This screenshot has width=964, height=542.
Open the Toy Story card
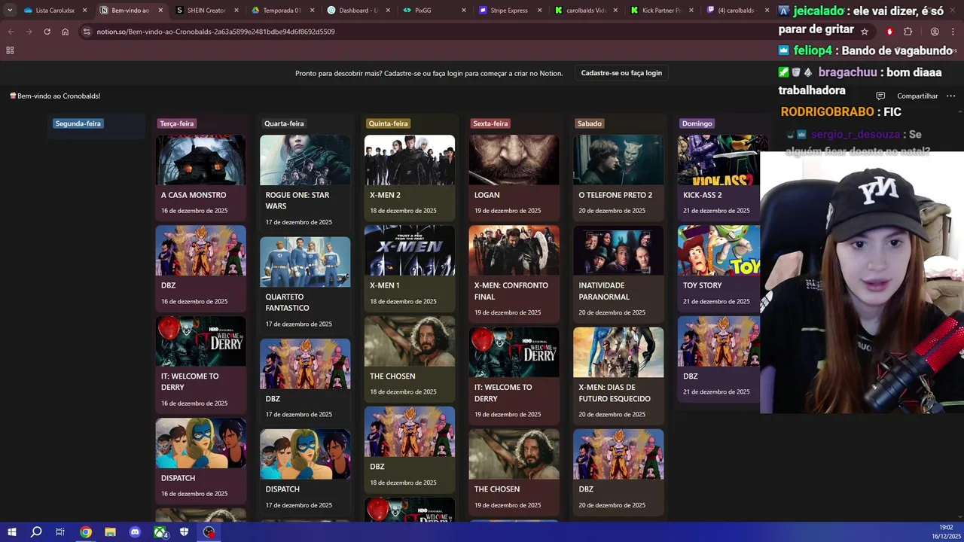pyautogui.click(x=718, y=268)
